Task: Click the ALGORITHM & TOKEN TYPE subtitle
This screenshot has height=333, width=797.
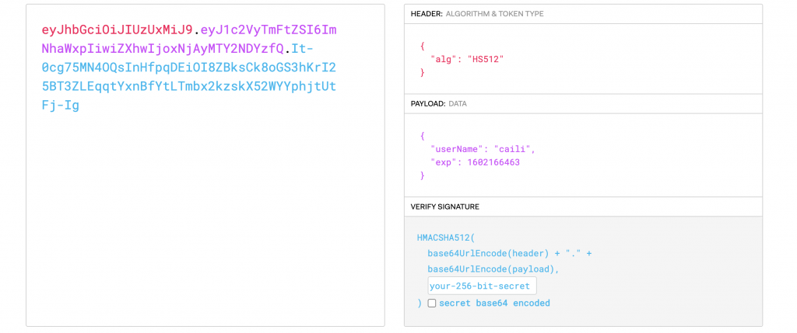Action: (494, 14)
